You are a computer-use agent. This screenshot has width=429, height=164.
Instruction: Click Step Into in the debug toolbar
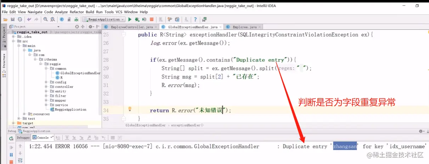pos(74,138)
